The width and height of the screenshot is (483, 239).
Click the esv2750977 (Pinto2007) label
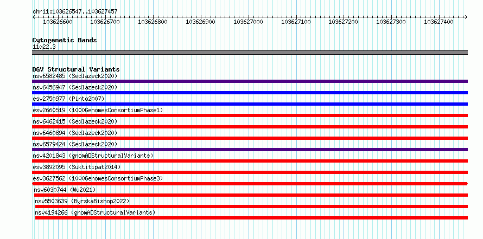69,99
